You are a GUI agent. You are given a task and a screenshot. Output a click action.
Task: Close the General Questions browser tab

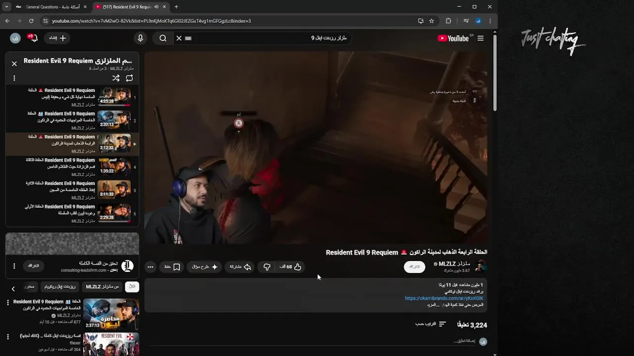(85, 7)
